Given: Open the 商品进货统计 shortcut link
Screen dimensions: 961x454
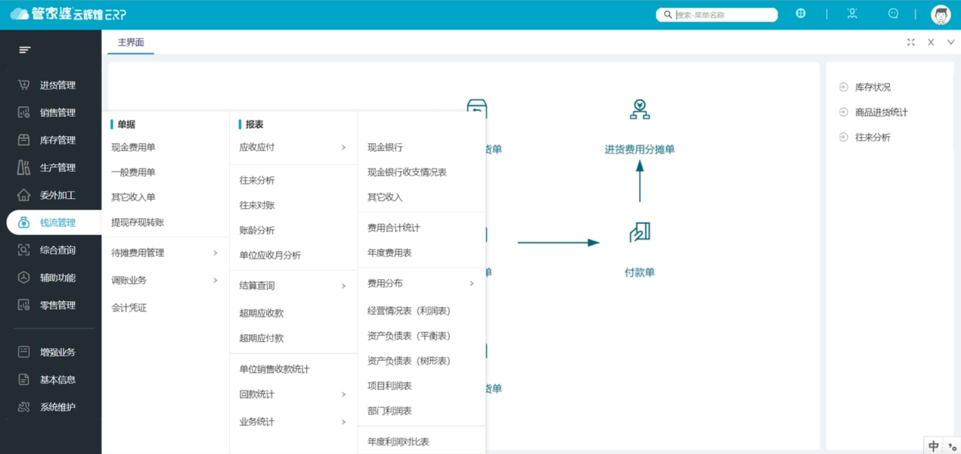Looking at the screenshot, I should (x=881, y=112).
